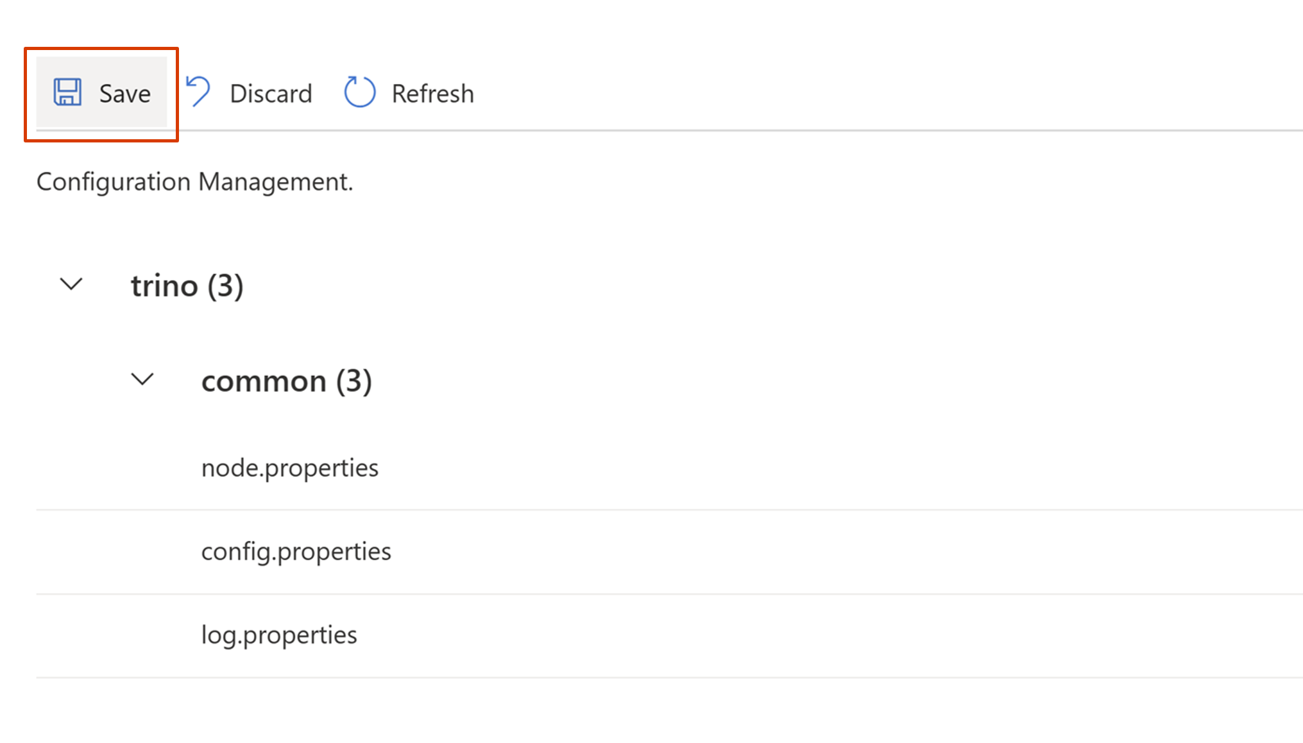Collapse the trino (3) chevron
The image size is (1303, 743).
71,284
